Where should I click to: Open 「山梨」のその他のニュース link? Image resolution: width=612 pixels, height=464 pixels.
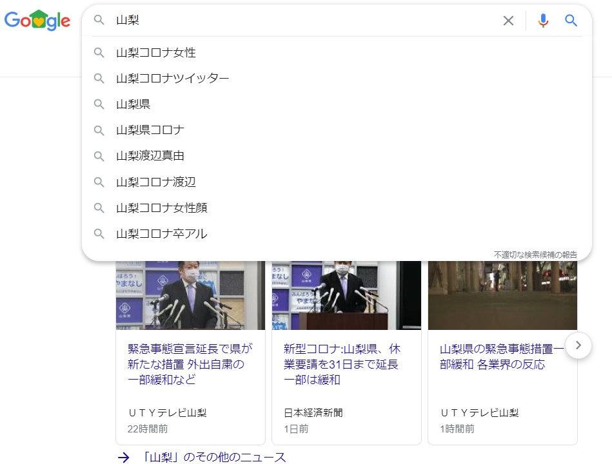click(x=214, y=457)
